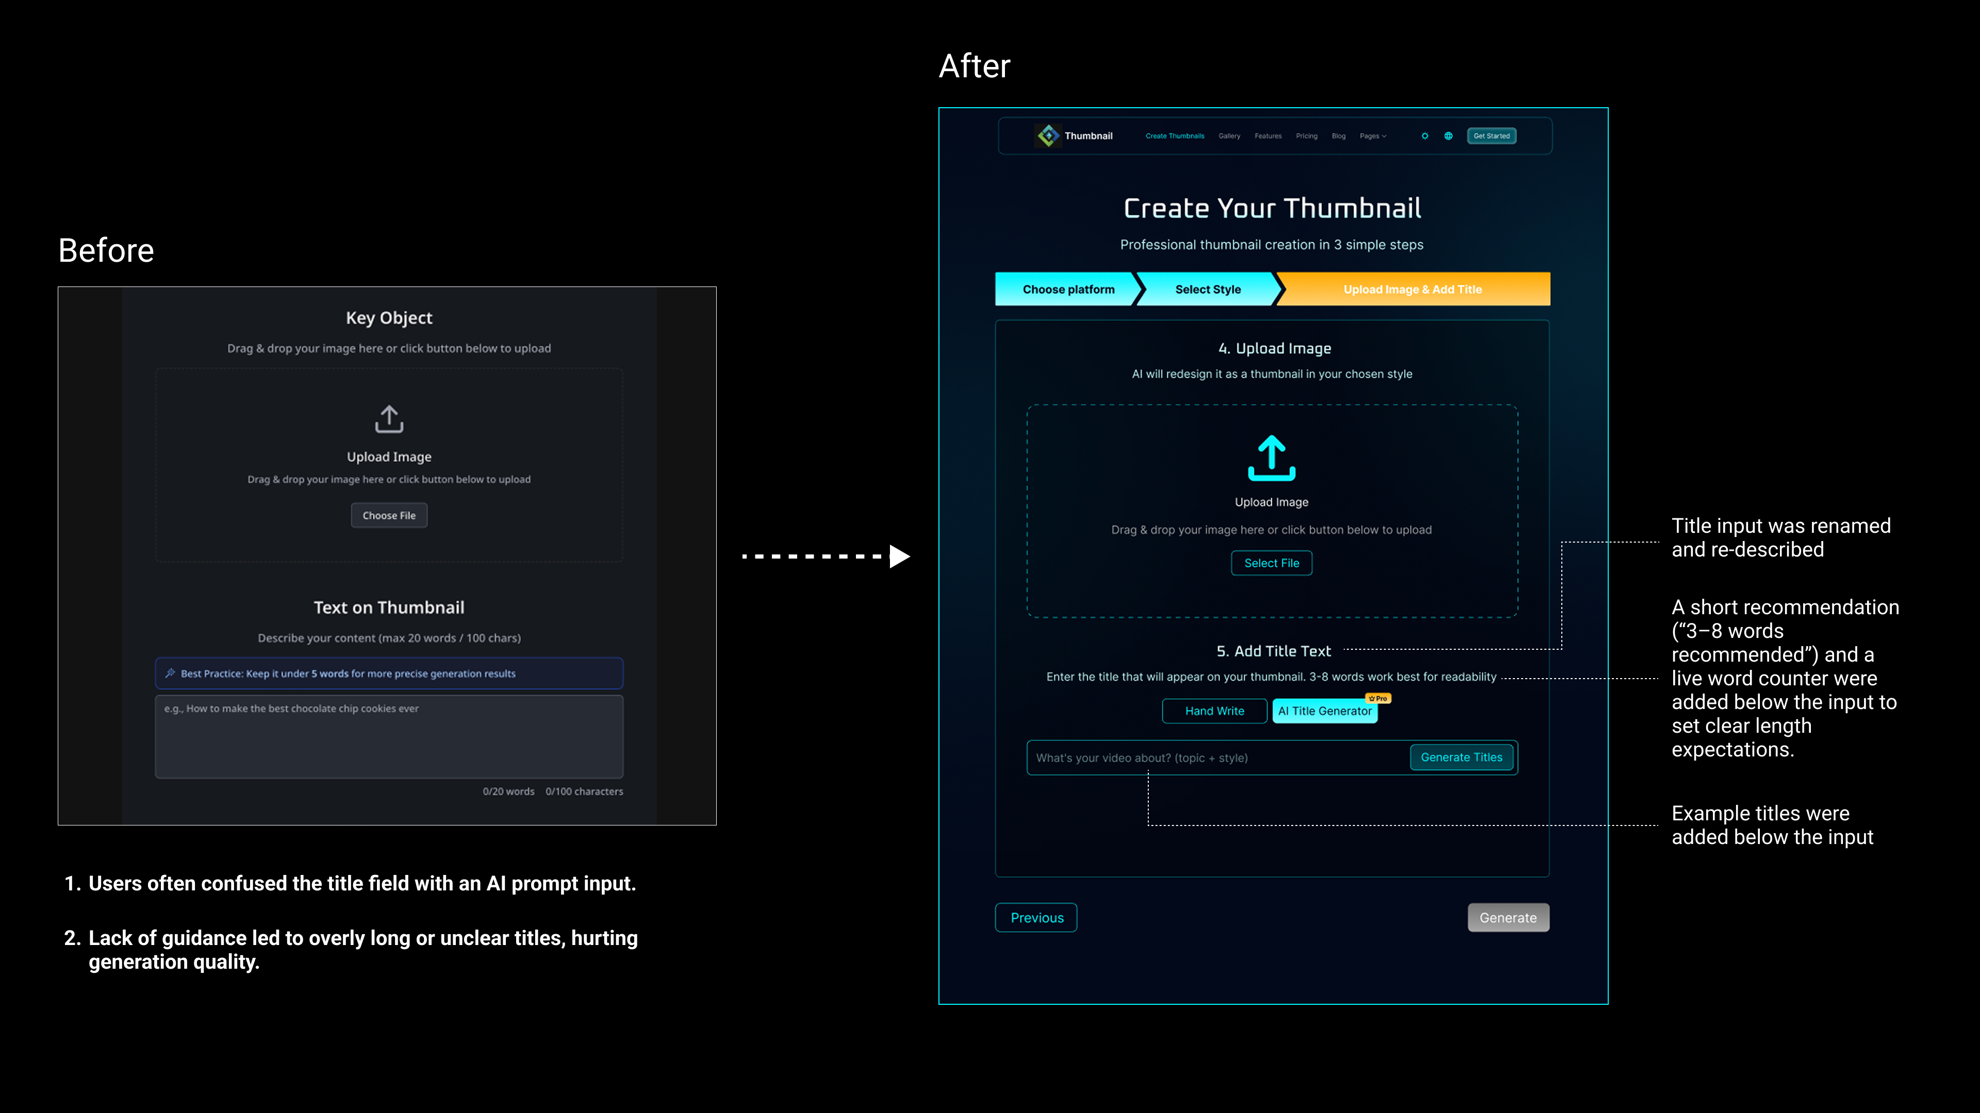Open the Pricing nav link
This screenshot has height=1113, width=1980.
[x=1306, y=136]
